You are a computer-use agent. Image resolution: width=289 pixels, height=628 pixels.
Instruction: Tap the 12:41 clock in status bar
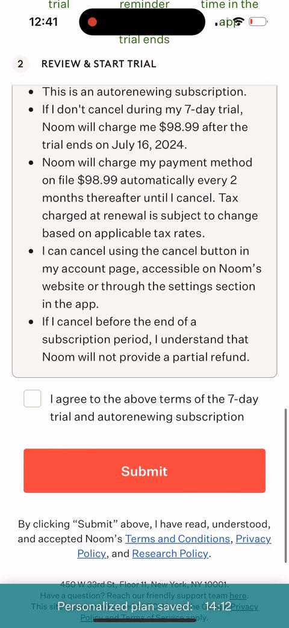[x=43, y=22]
